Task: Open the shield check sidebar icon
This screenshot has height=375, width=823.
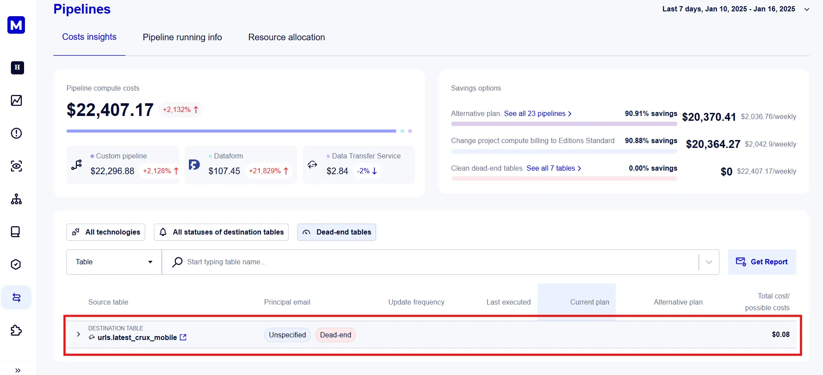Action: coord(16,265)
